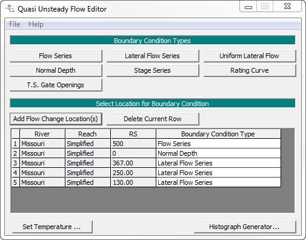This screenshot has height=240, width=306.
Task: Select the RS cell showing 500
Action: [x=133, y=144]
